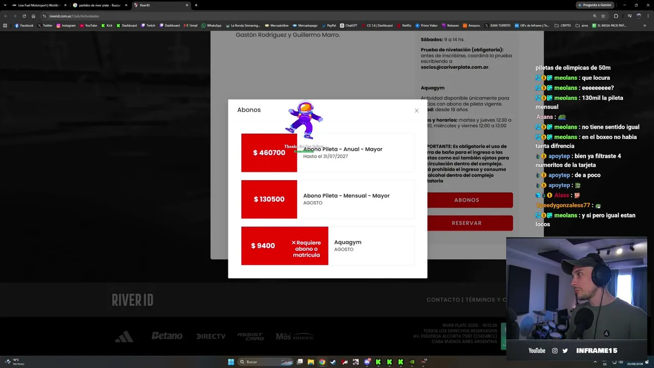654x368 pixels.
Task: Click the RESERVAR button
Action: point(470,223)
